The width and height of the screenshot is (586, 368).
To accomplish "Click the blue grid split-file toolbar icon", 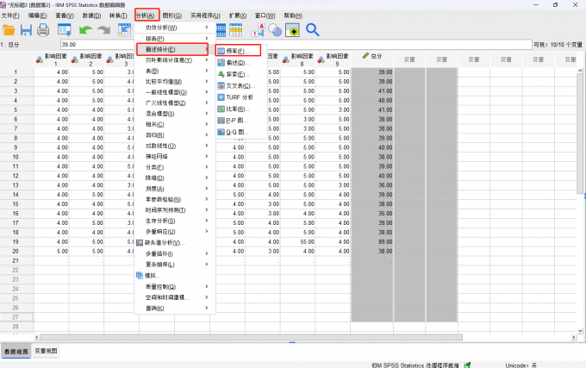I will coord(221,30).
